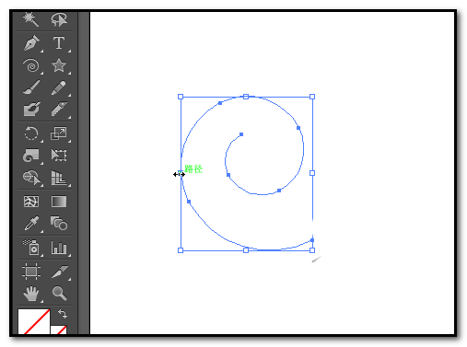
Task: Select the Rotate tool
Action: pyautogui.click(x=31, y=133)
